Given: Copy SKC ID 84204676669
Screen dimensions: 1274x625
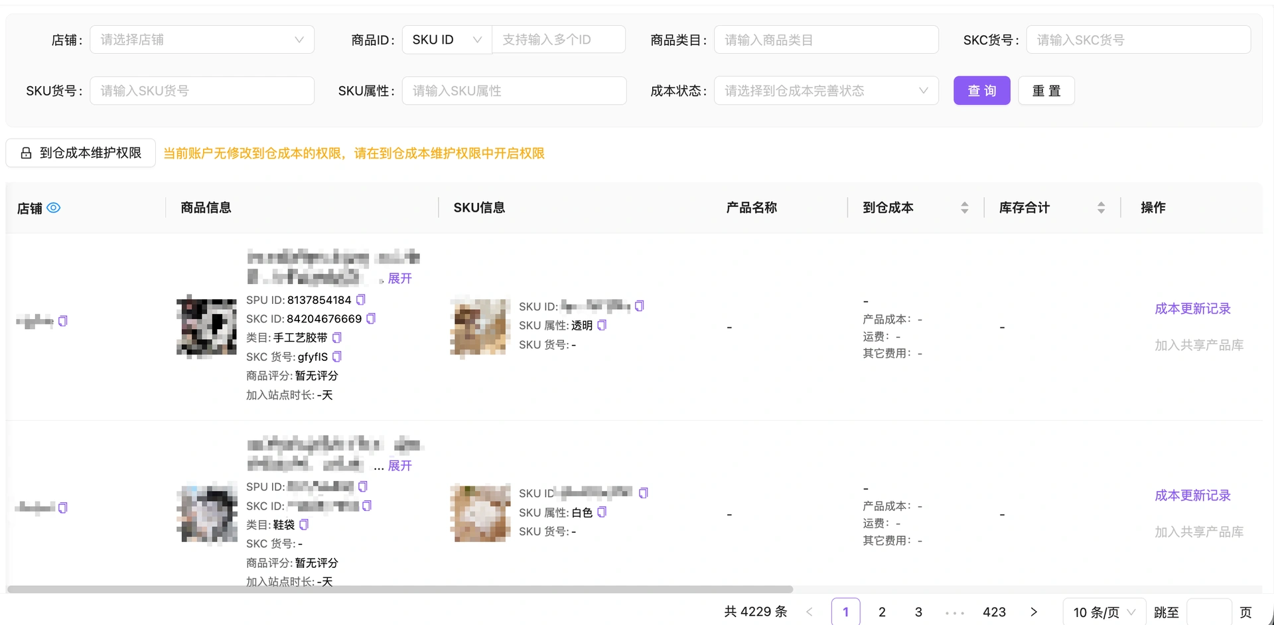Looking at the screenshot, I should (371, 318).
